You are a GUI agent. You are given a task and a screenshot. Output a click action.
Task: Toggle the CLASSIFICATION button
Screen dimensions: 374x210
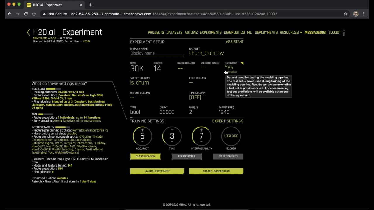click(145, 156)
